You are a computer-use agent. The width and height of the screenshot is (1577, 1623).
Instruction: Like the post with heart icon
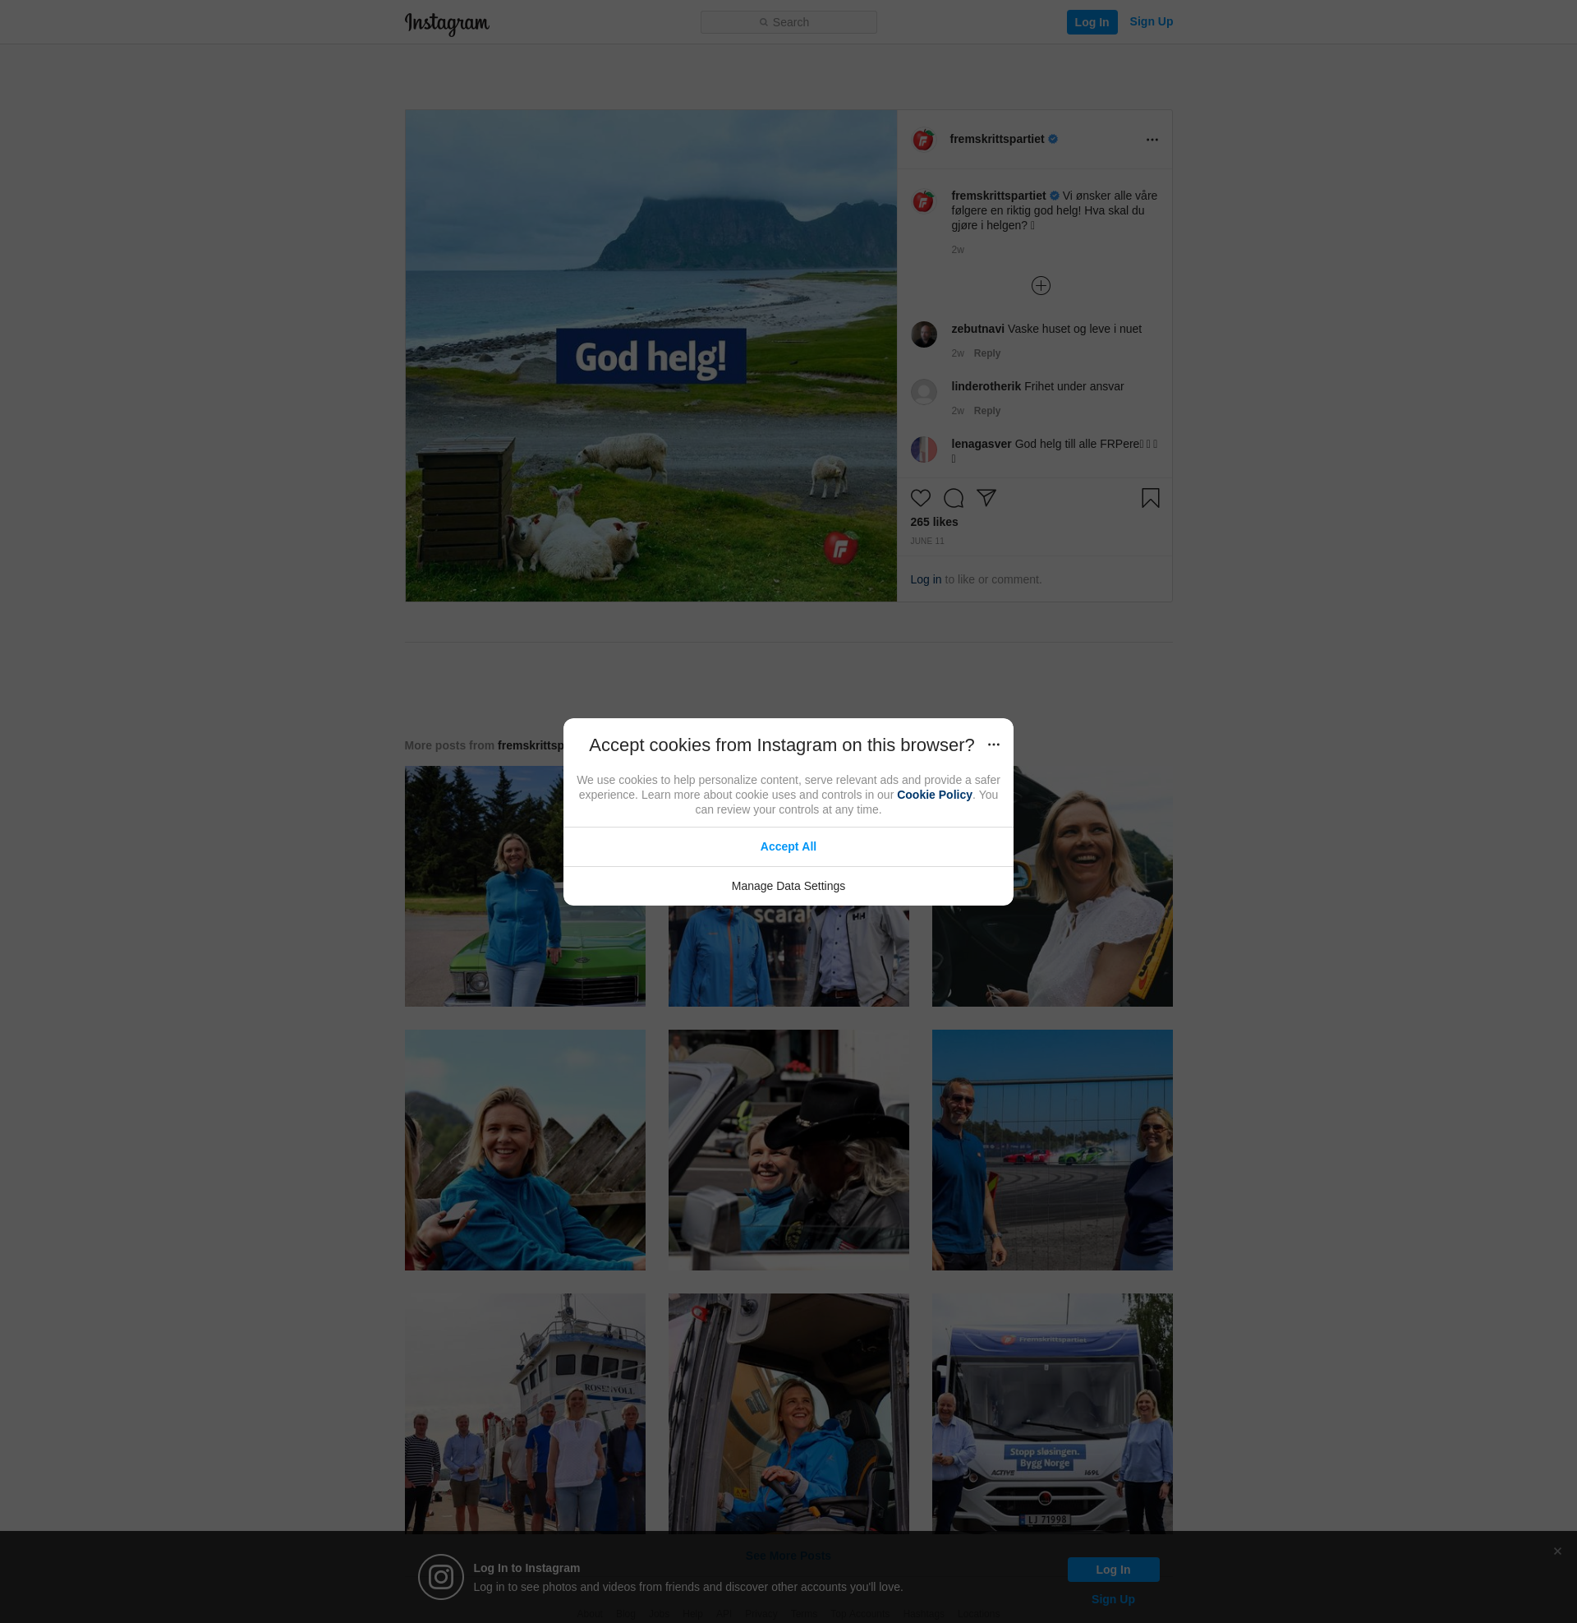[919, 498]
